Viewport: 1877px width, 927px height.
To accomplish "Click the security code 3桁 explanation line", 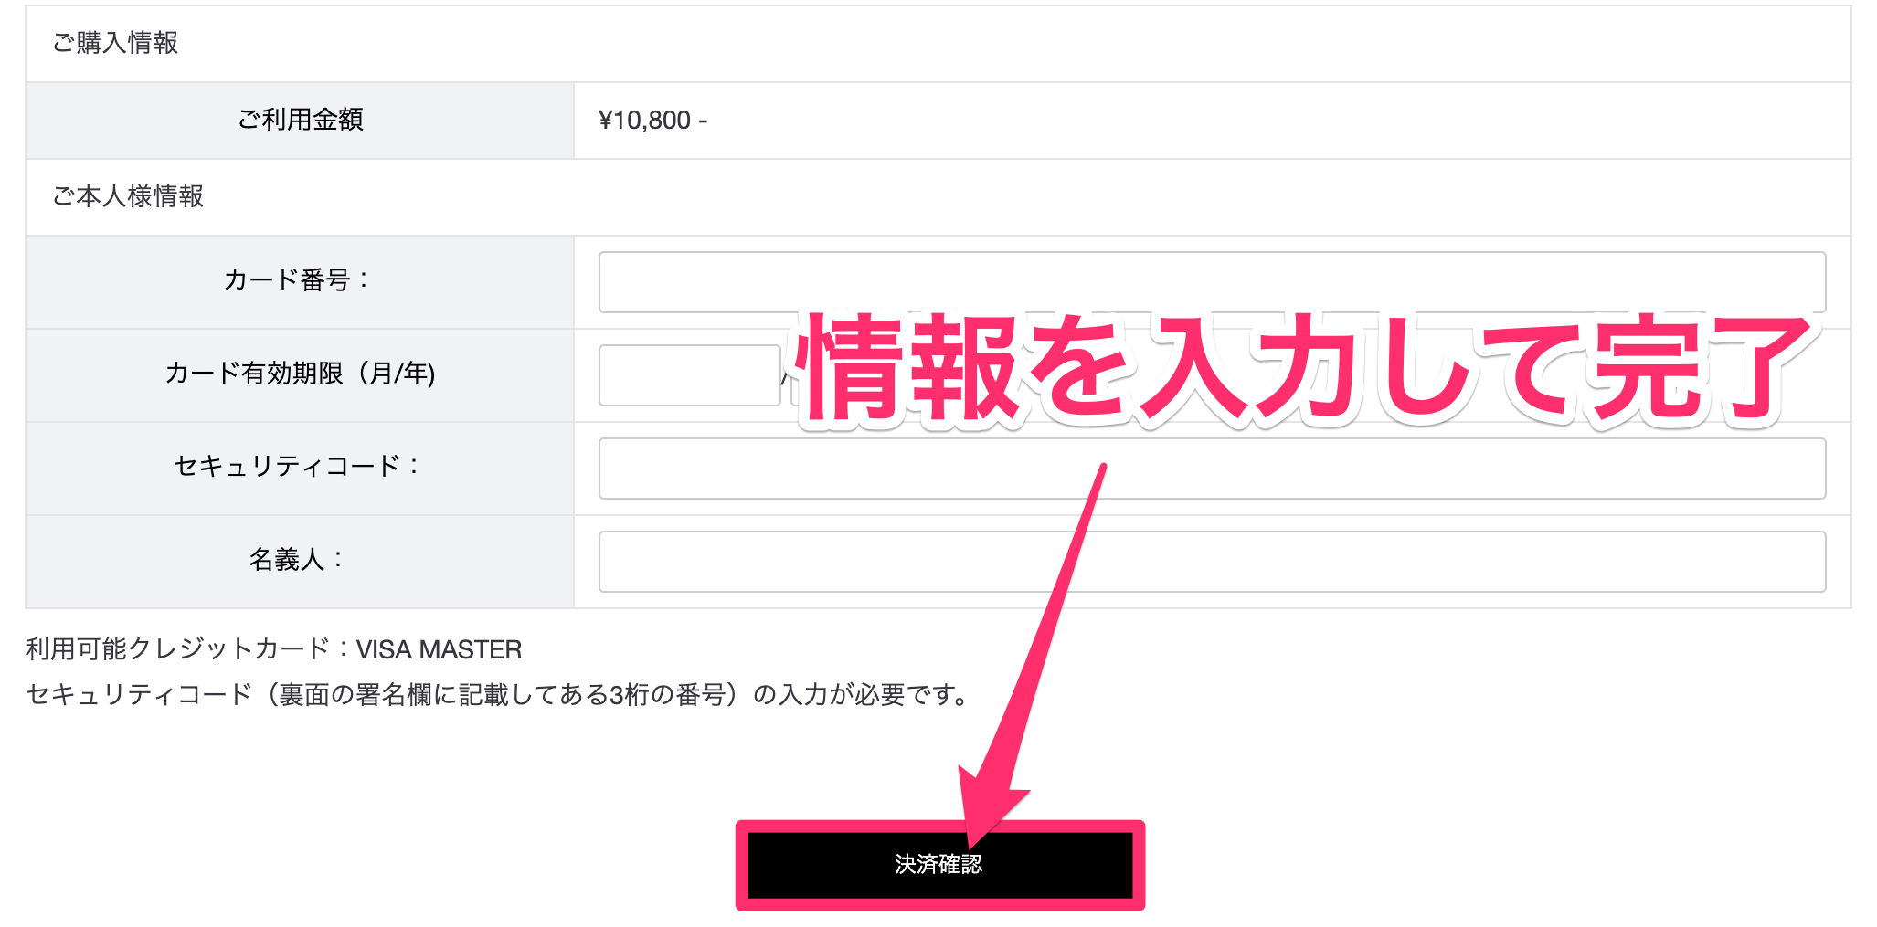I will pyautogui.click(x=498, y=696).
